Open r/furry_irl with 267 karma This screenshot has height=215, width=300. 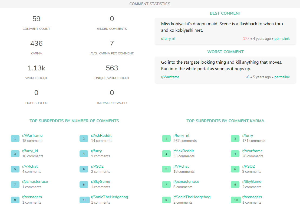181,135
